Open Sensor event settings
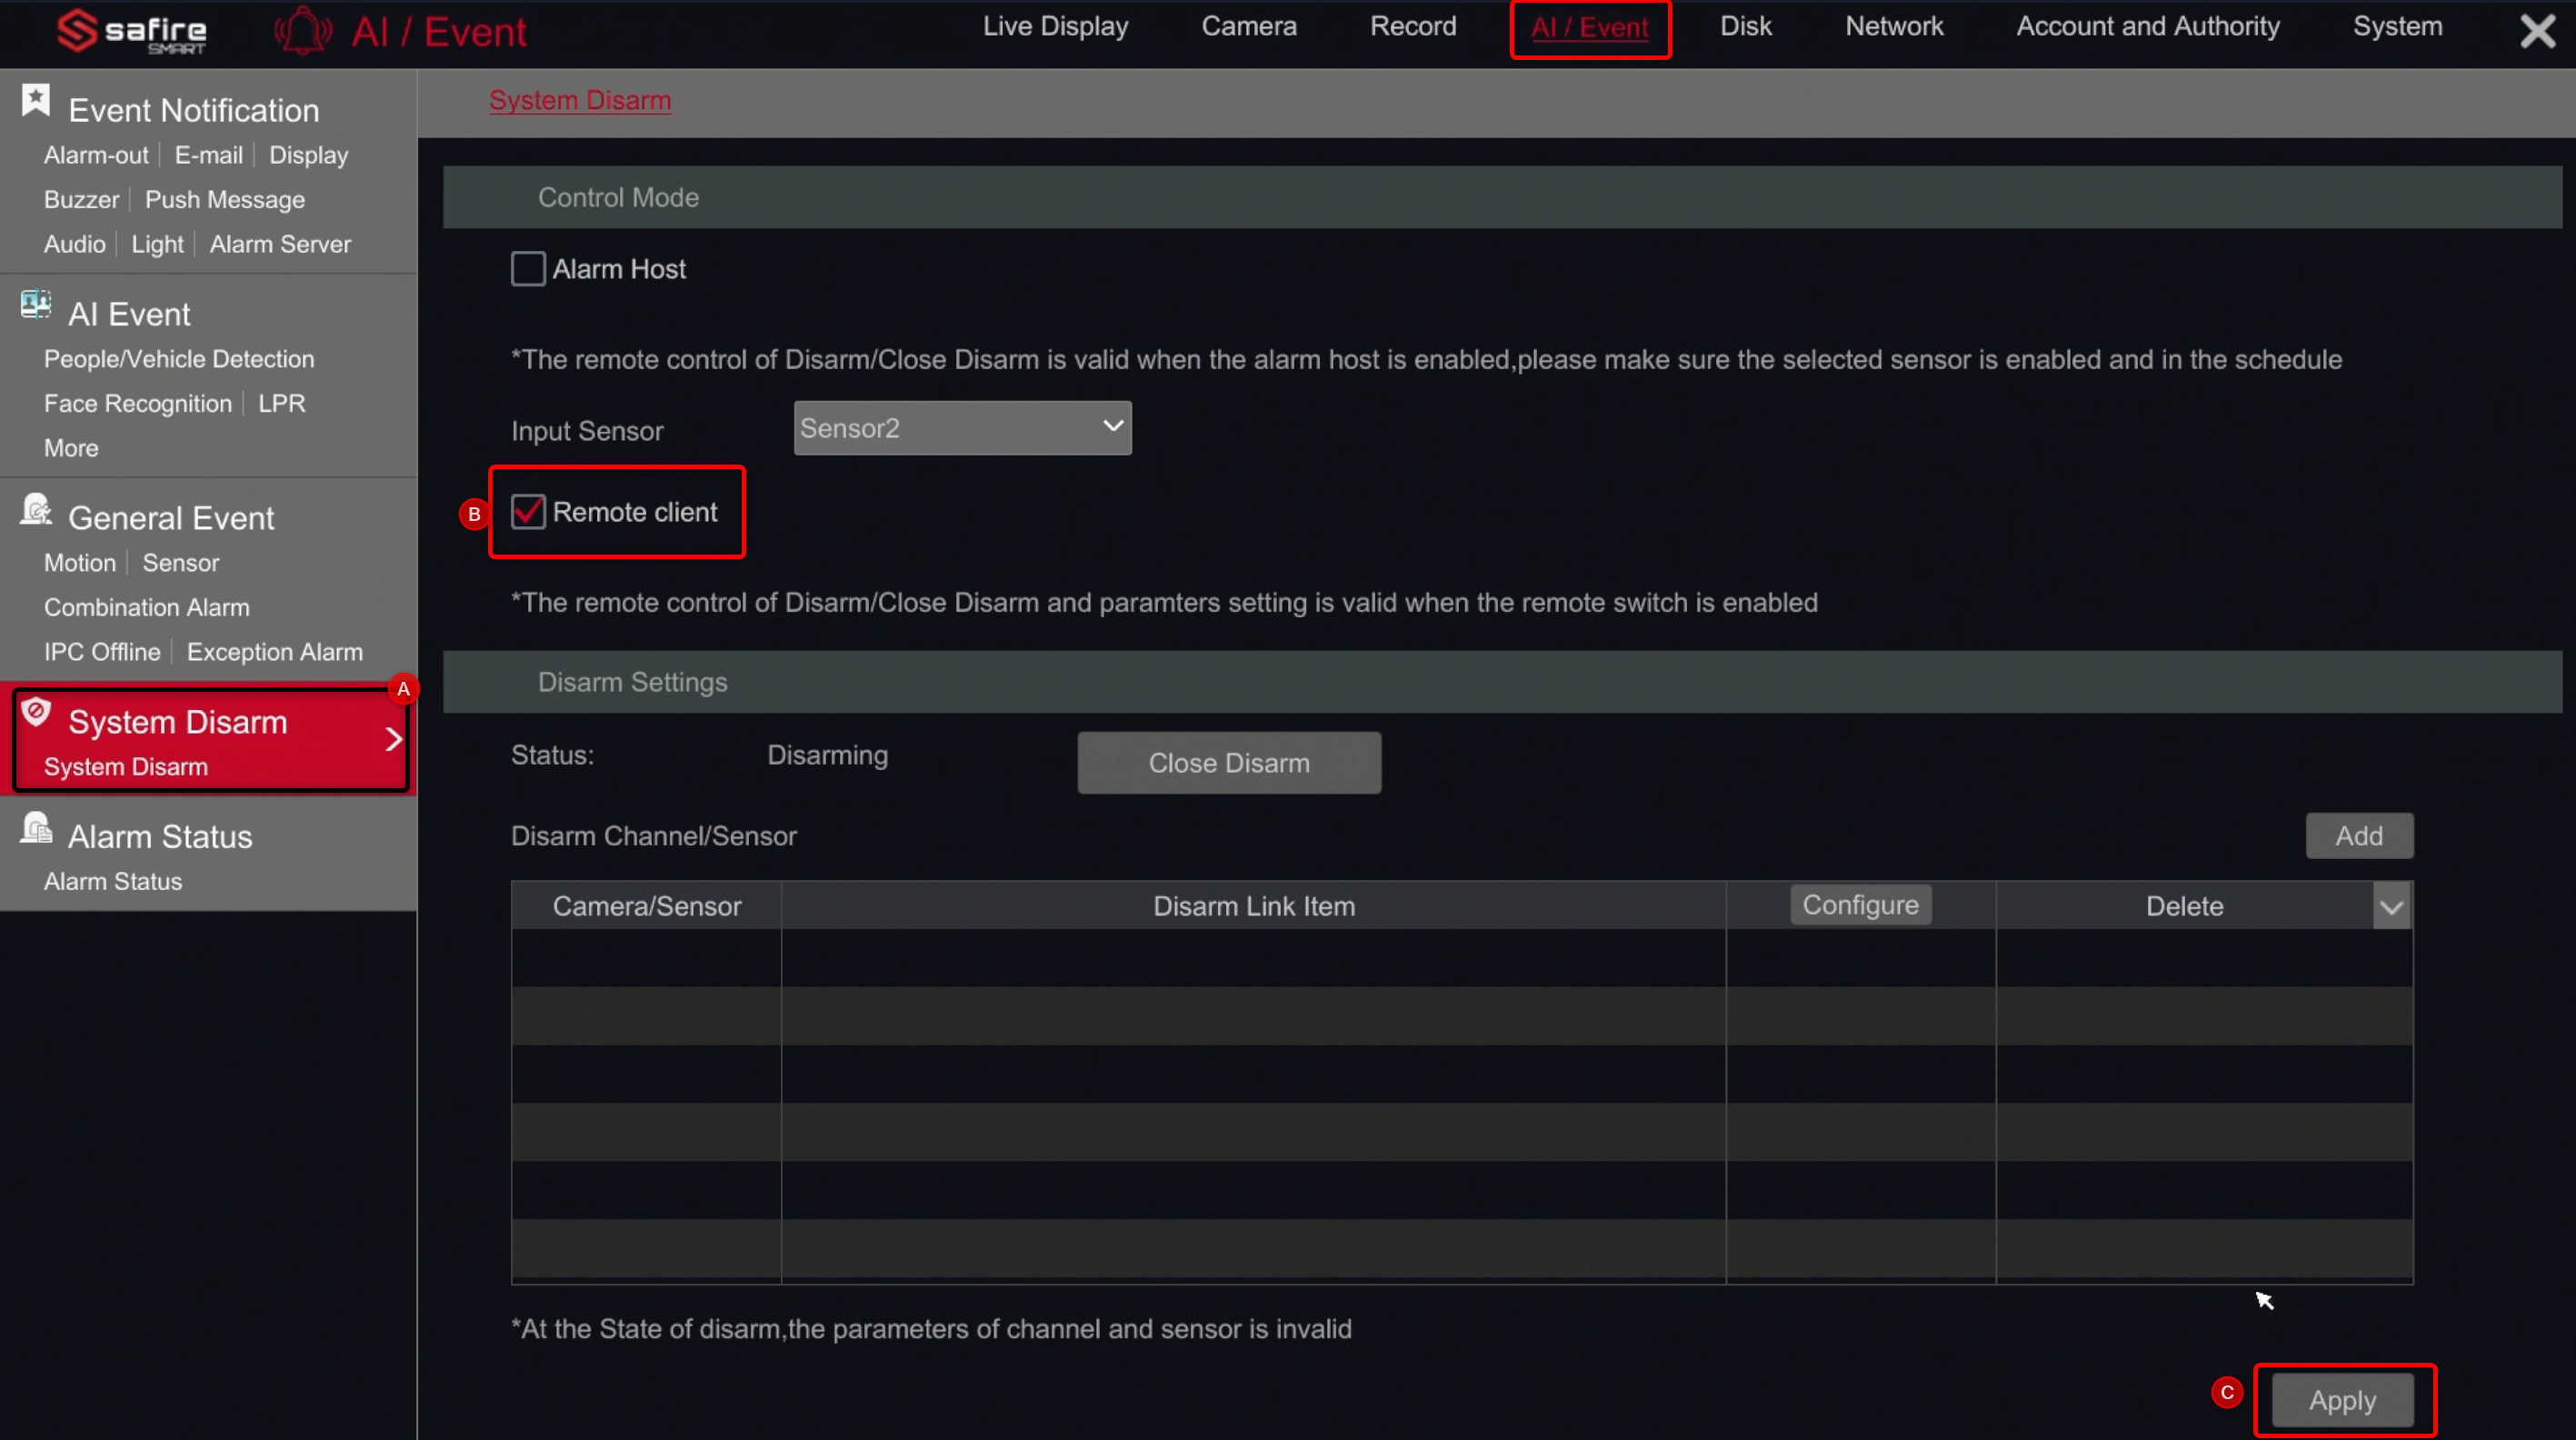The image size is (2576, 1440). coord(180,563)
